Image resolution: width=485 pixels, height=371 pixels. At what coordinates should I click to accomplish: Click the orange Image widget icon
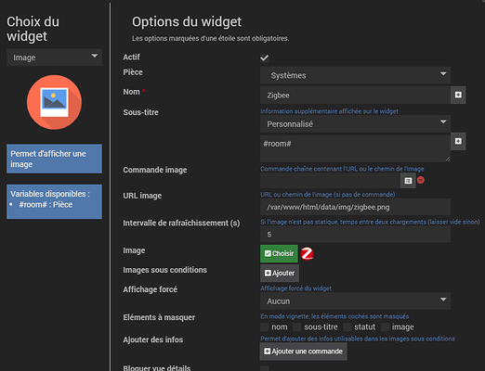click(54, 102)
